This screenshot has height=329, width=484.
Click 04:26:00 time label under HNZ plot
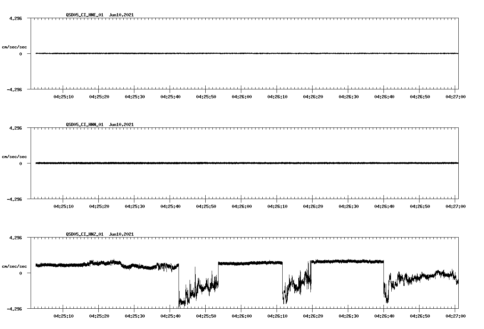pos(242,316)
